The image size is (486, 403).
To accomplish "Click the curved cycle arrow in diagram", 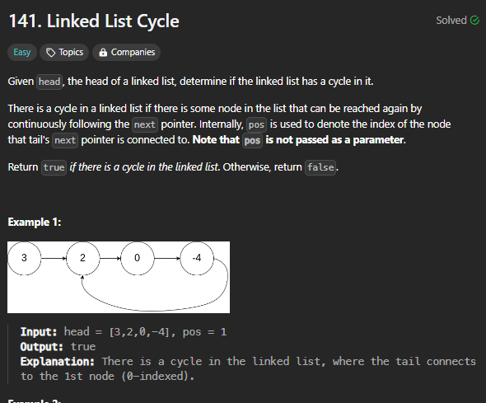I will [x=155, y=310].
